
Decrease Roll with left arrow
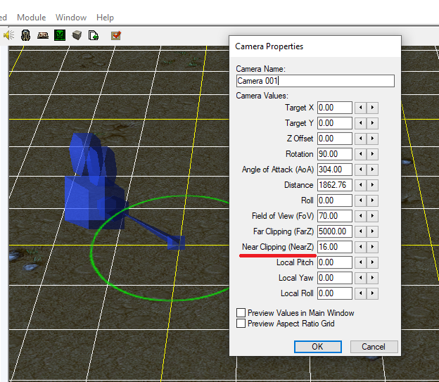361,200
